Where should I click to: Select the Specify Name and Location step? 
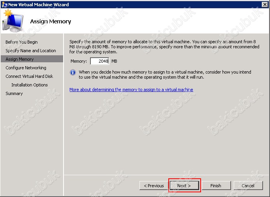[x=31, y=51]
